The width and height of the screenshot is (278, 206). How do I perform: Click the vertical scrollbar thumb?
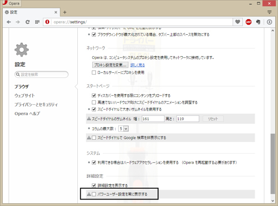point(273,164)
